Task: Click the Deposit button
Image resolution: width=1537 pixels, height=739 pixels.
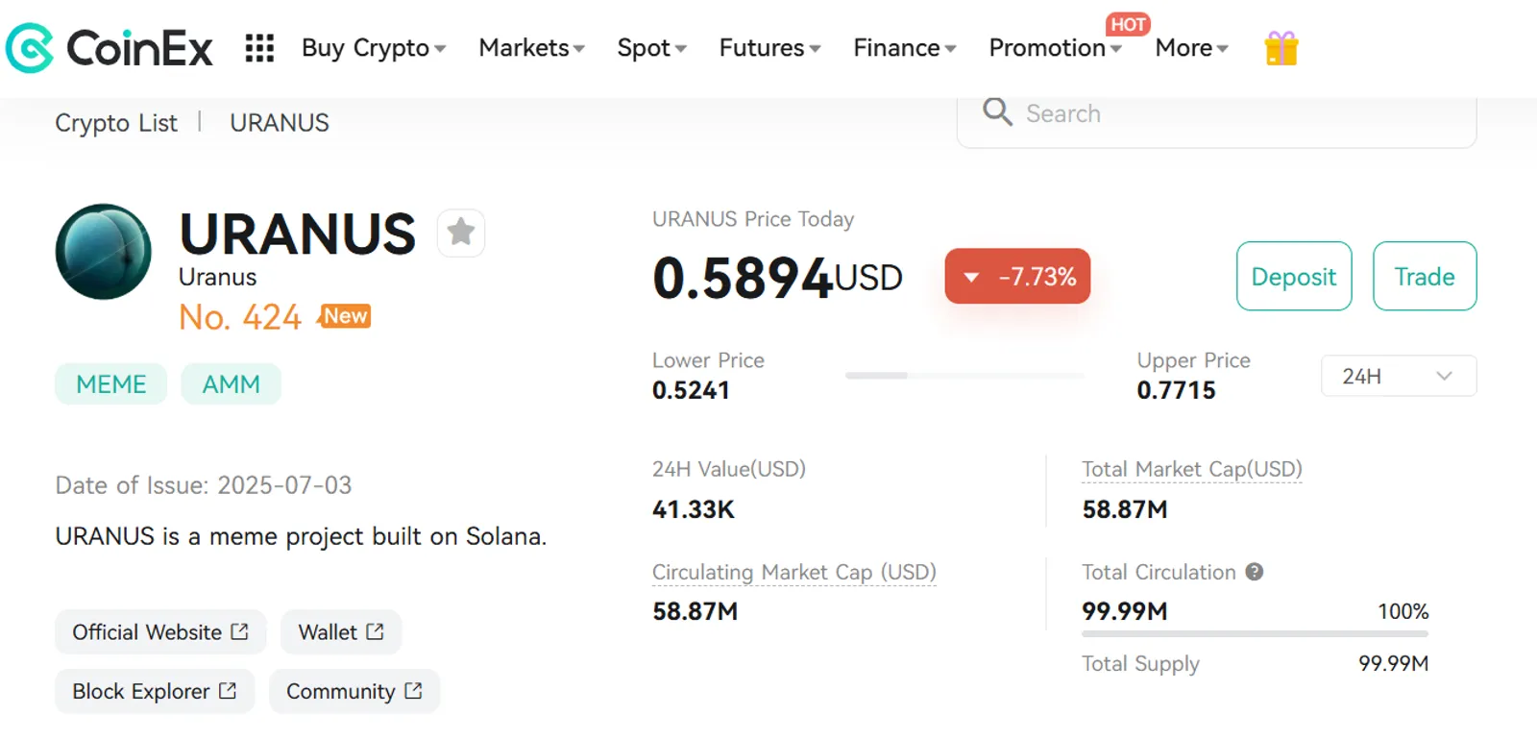Action: pos(1294,276)
